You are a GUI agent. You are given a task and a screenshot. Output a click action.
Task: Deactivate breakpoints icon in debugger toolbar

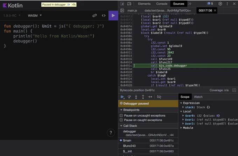tap(159, 97)
